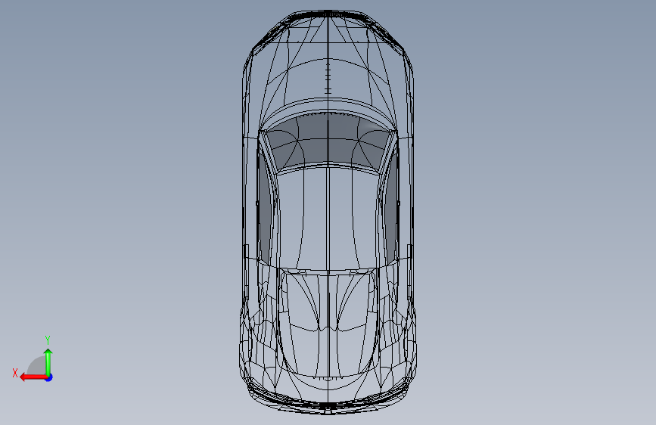Viewport: 656px width, 425px height.
Task: Click the green Y label on triad
Action: 48,340
